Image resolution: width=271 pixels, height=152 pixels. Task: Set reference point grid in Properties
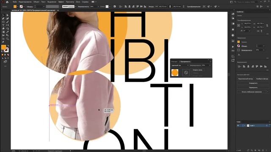tap(239, 25)
